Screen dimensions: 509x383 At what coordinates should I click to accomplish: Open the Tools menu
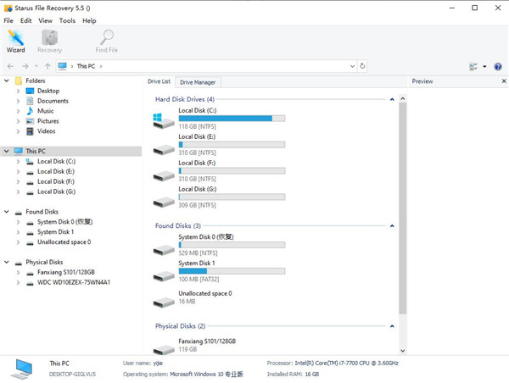tap(67, 20)
